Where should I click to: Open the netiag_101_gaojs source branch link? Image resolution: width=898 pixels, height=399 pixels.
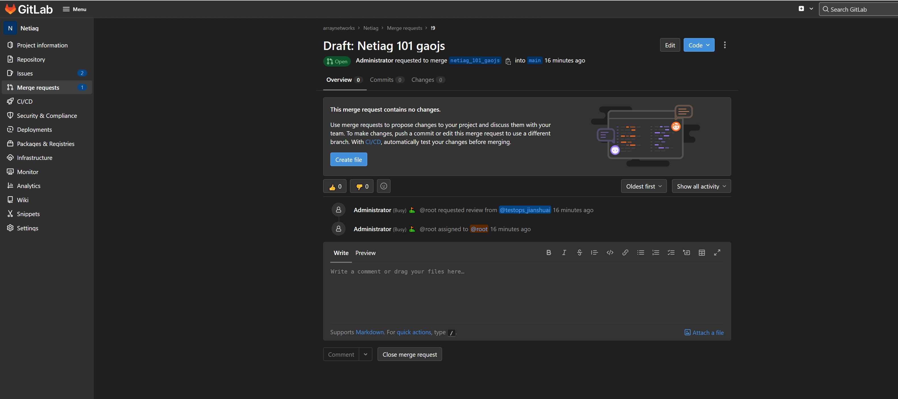pyautogui.click(x=475, y=60)
